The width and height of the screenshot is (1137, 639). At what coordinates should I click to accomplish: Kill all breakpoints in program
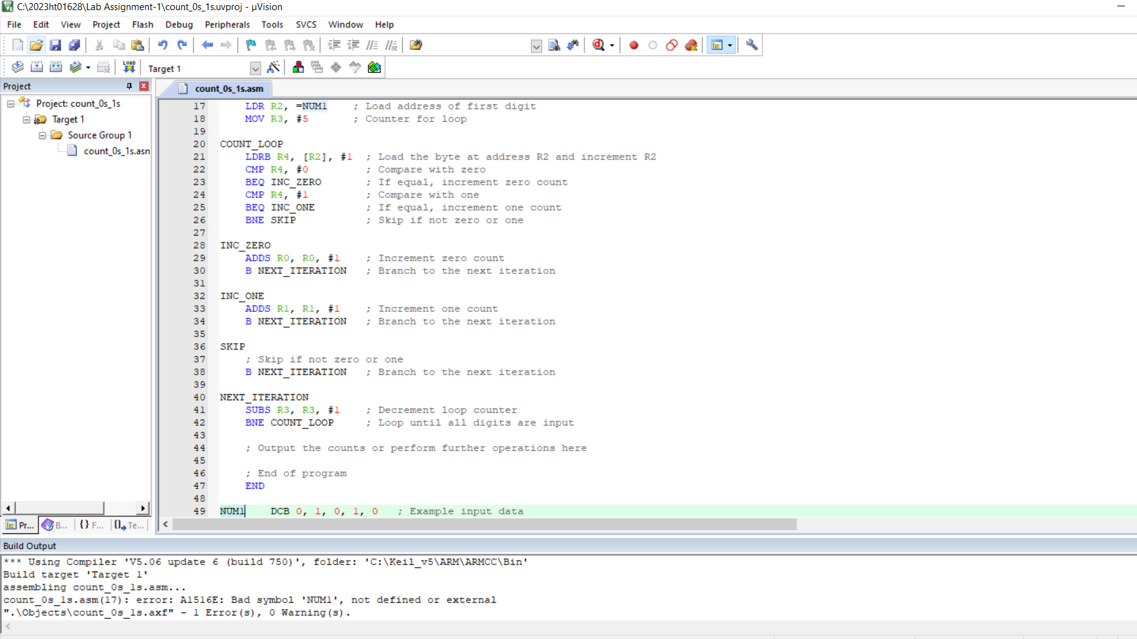pyautogui.click(x=691, y=45)
